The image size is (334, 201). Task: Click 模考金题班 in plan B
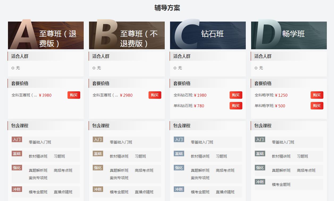coord(119,192)
